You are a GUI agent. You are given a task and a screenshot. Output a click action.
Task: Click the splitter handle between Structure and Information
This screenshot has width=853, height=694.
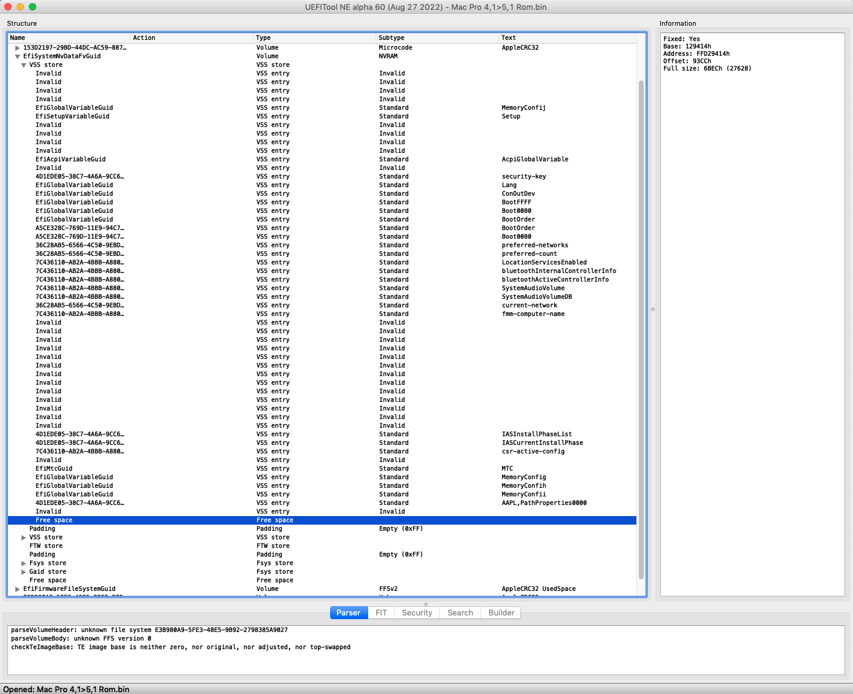[653, 309]
